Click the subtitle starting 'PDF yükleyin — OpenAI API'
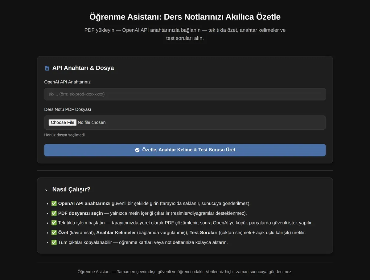 185,34
